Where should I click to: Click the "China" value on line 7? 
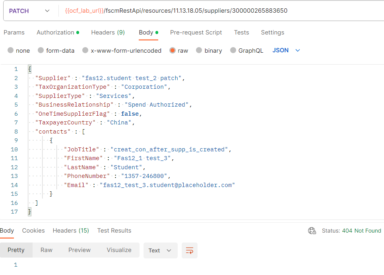(x=119, y=122)
